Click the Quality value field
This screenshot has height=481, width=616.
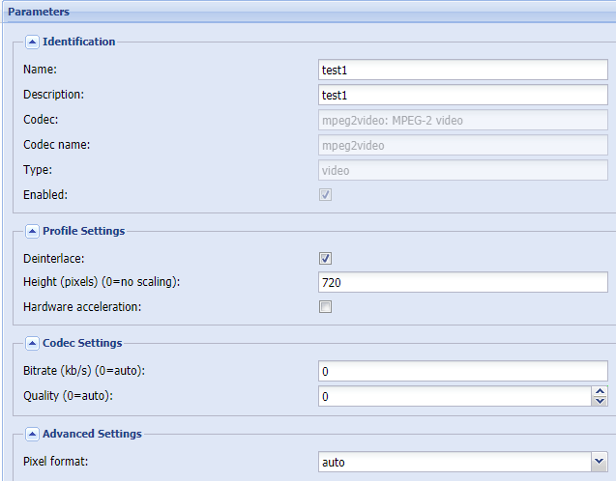coord(455,396)
